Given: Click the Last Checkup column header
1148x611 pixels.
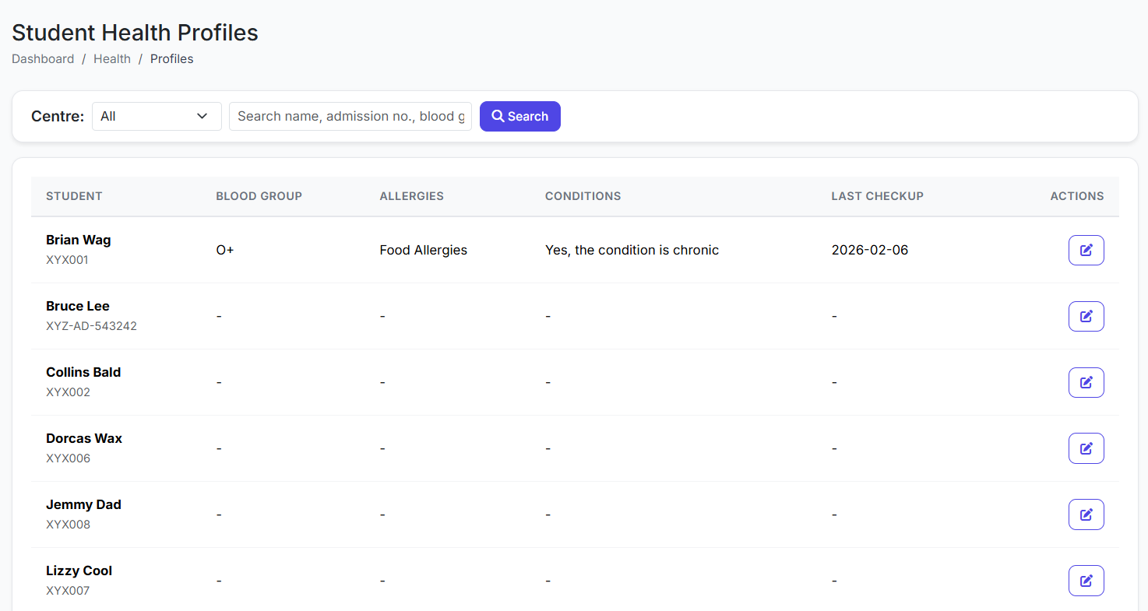Looking at the screenshot, I should (x=877, y=196).
